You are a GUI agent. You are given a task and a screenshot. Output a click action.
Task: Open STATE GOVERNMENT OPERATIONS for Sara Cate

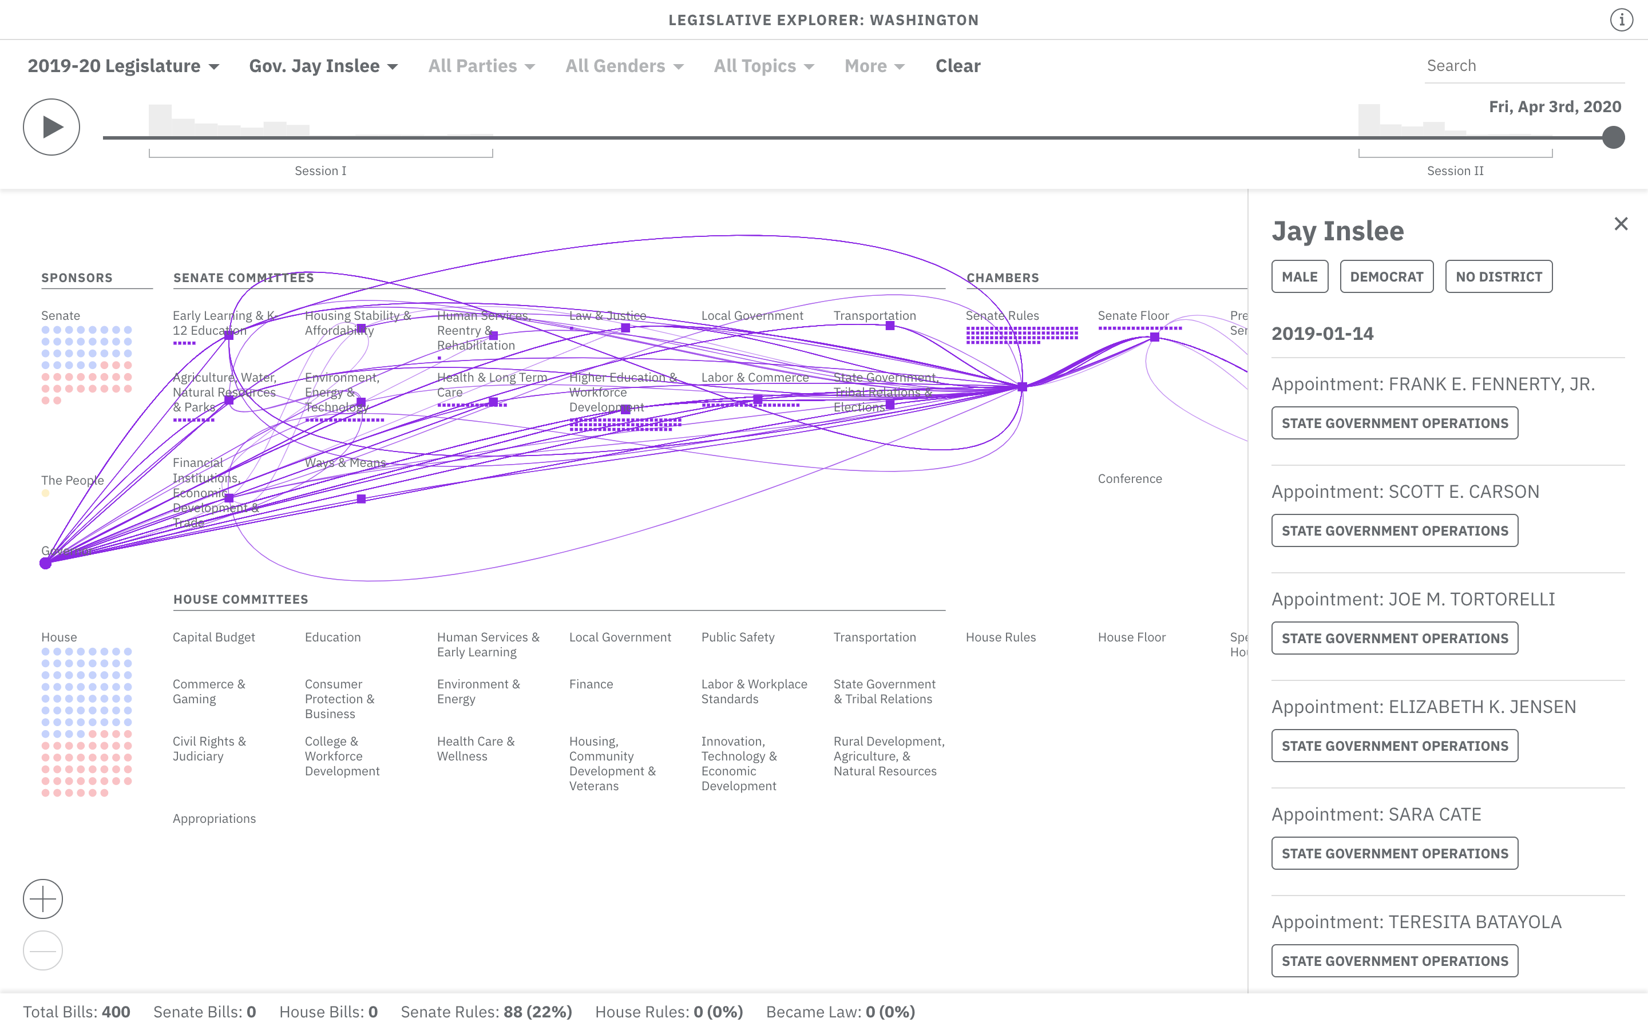coord(1394,853)
